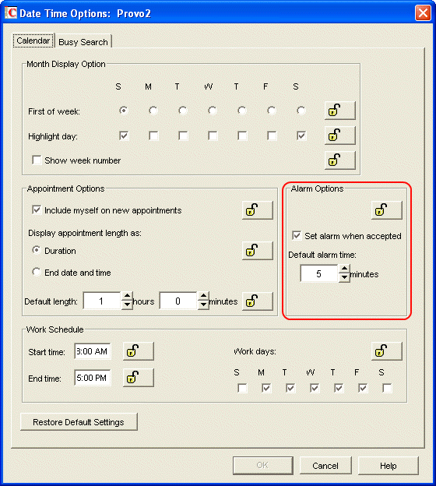Click the End time field showing 5:00 PM
Image resolution: width=436 pixels, height=486 pixels.
pos(93,378)
